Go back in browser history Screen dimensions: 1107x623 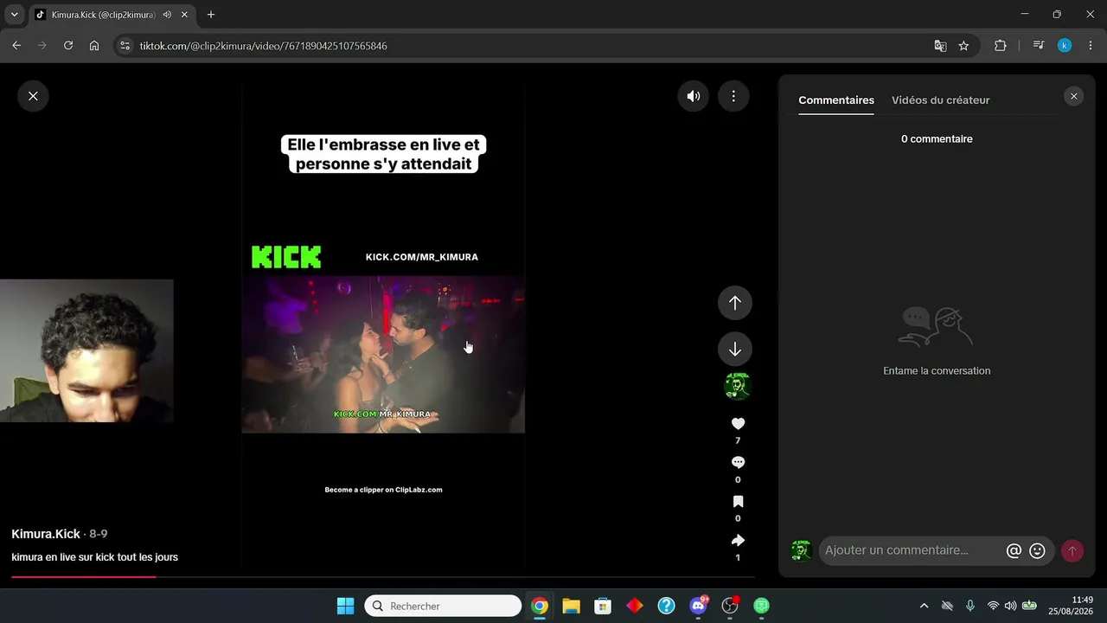(16, 46)
